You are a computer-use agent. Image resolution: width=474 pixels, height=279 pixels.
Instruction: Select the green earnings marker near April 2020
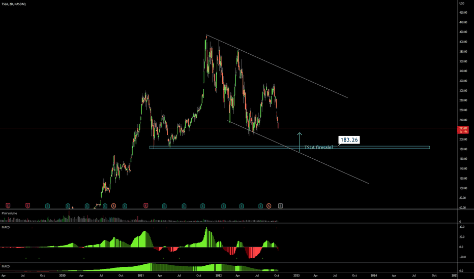(x=87, y=206)
